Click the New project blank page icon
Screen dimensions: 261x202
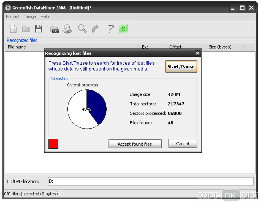click(13, 29)
